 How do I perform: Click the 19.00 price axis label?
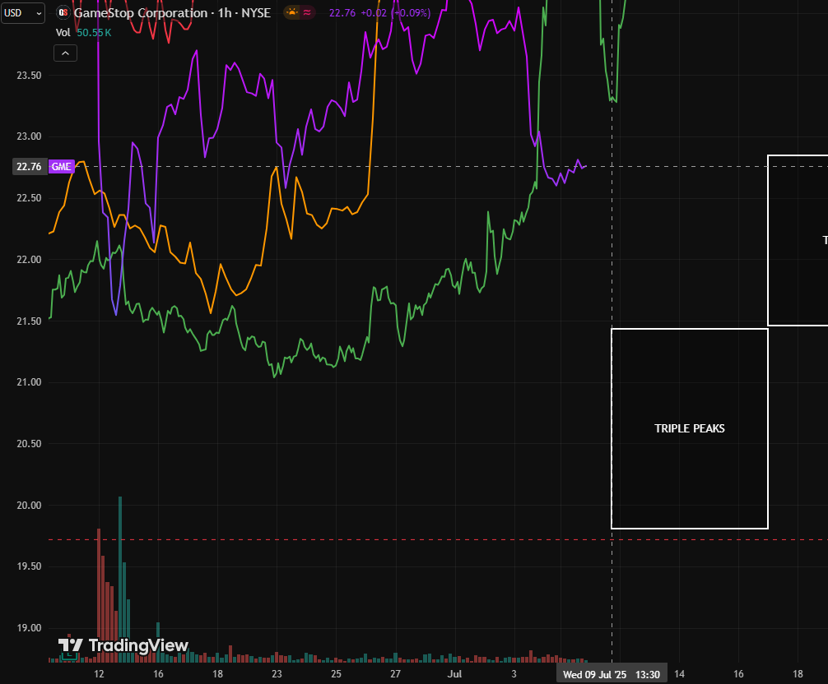29,628
